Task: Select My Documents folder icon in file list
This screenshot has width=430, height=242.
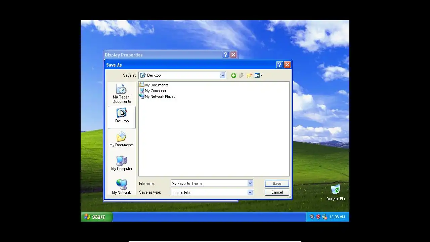Action: point(142,85)
